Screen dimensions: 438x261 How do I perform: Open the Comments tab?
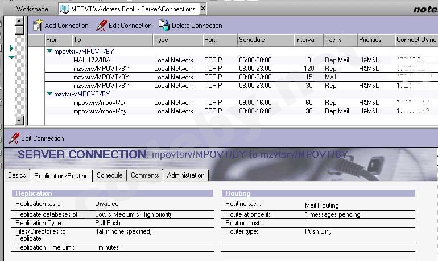[144, 176]
